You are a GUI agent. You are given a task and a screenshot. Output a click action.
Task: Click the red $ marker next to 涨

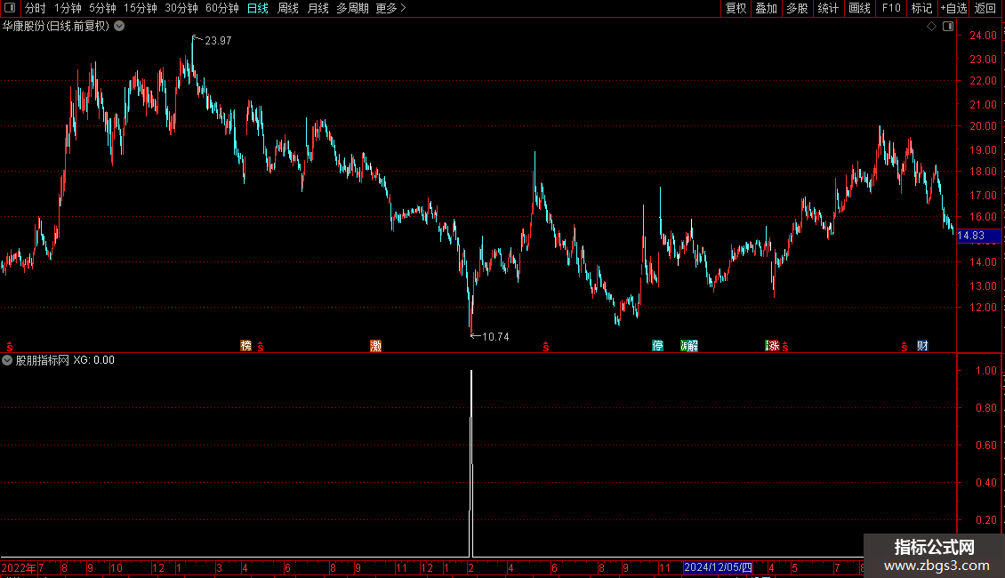(785, 347)
